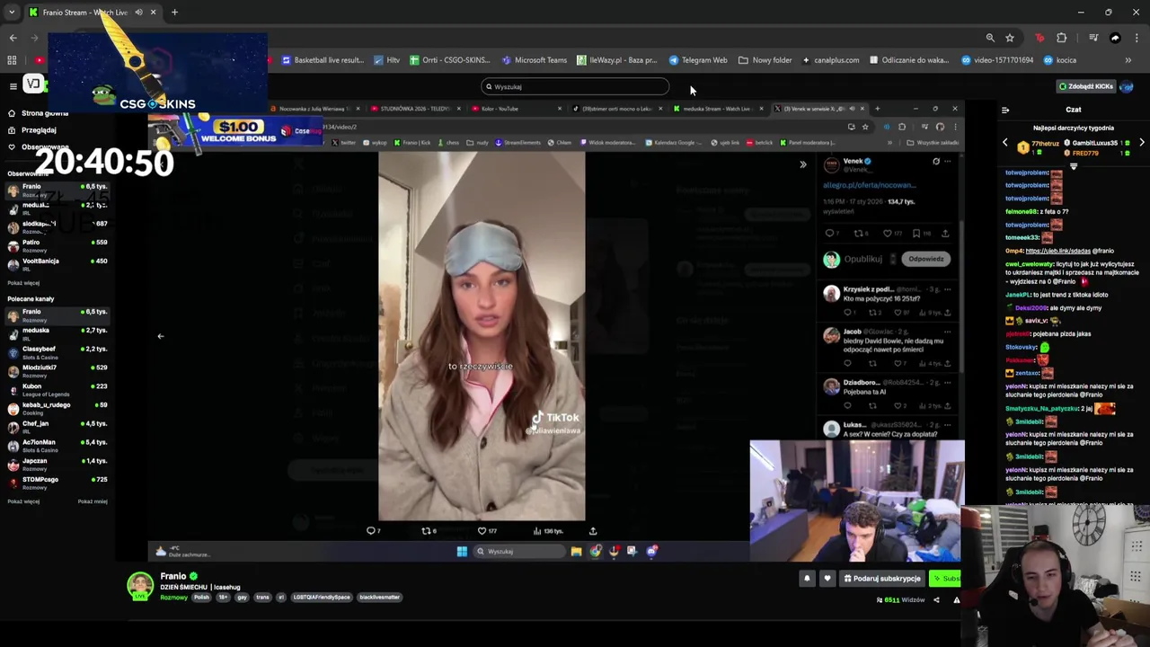Open Classybeef channel in sidebar

(x=57, y=352)
